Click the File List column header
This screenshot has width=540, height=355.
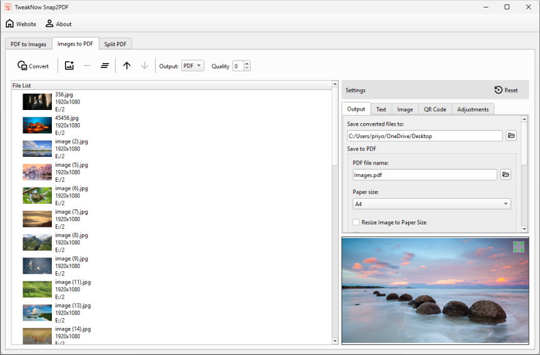pyautogui.click(x=171, y=85)
